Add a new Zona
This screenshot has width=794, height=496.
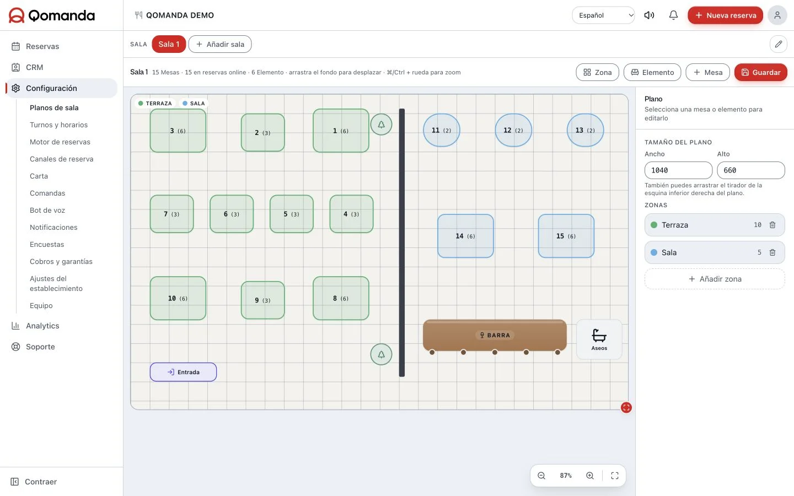point(598,72)
